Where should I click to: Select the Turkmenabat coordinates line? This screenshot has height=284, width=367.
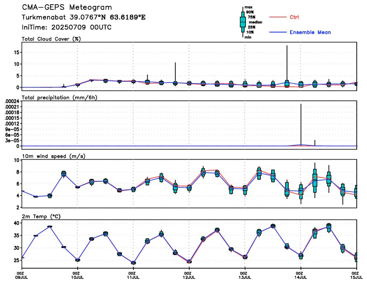(83, 18)
